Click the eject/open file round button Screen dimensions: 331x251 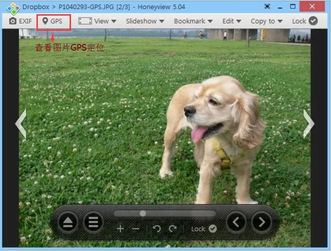68,222
